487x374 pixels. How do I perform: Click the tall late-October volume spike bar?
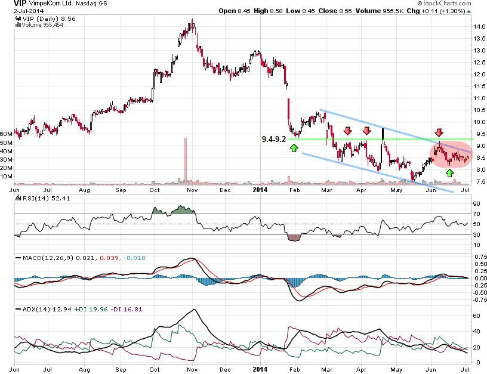point(186,161)
